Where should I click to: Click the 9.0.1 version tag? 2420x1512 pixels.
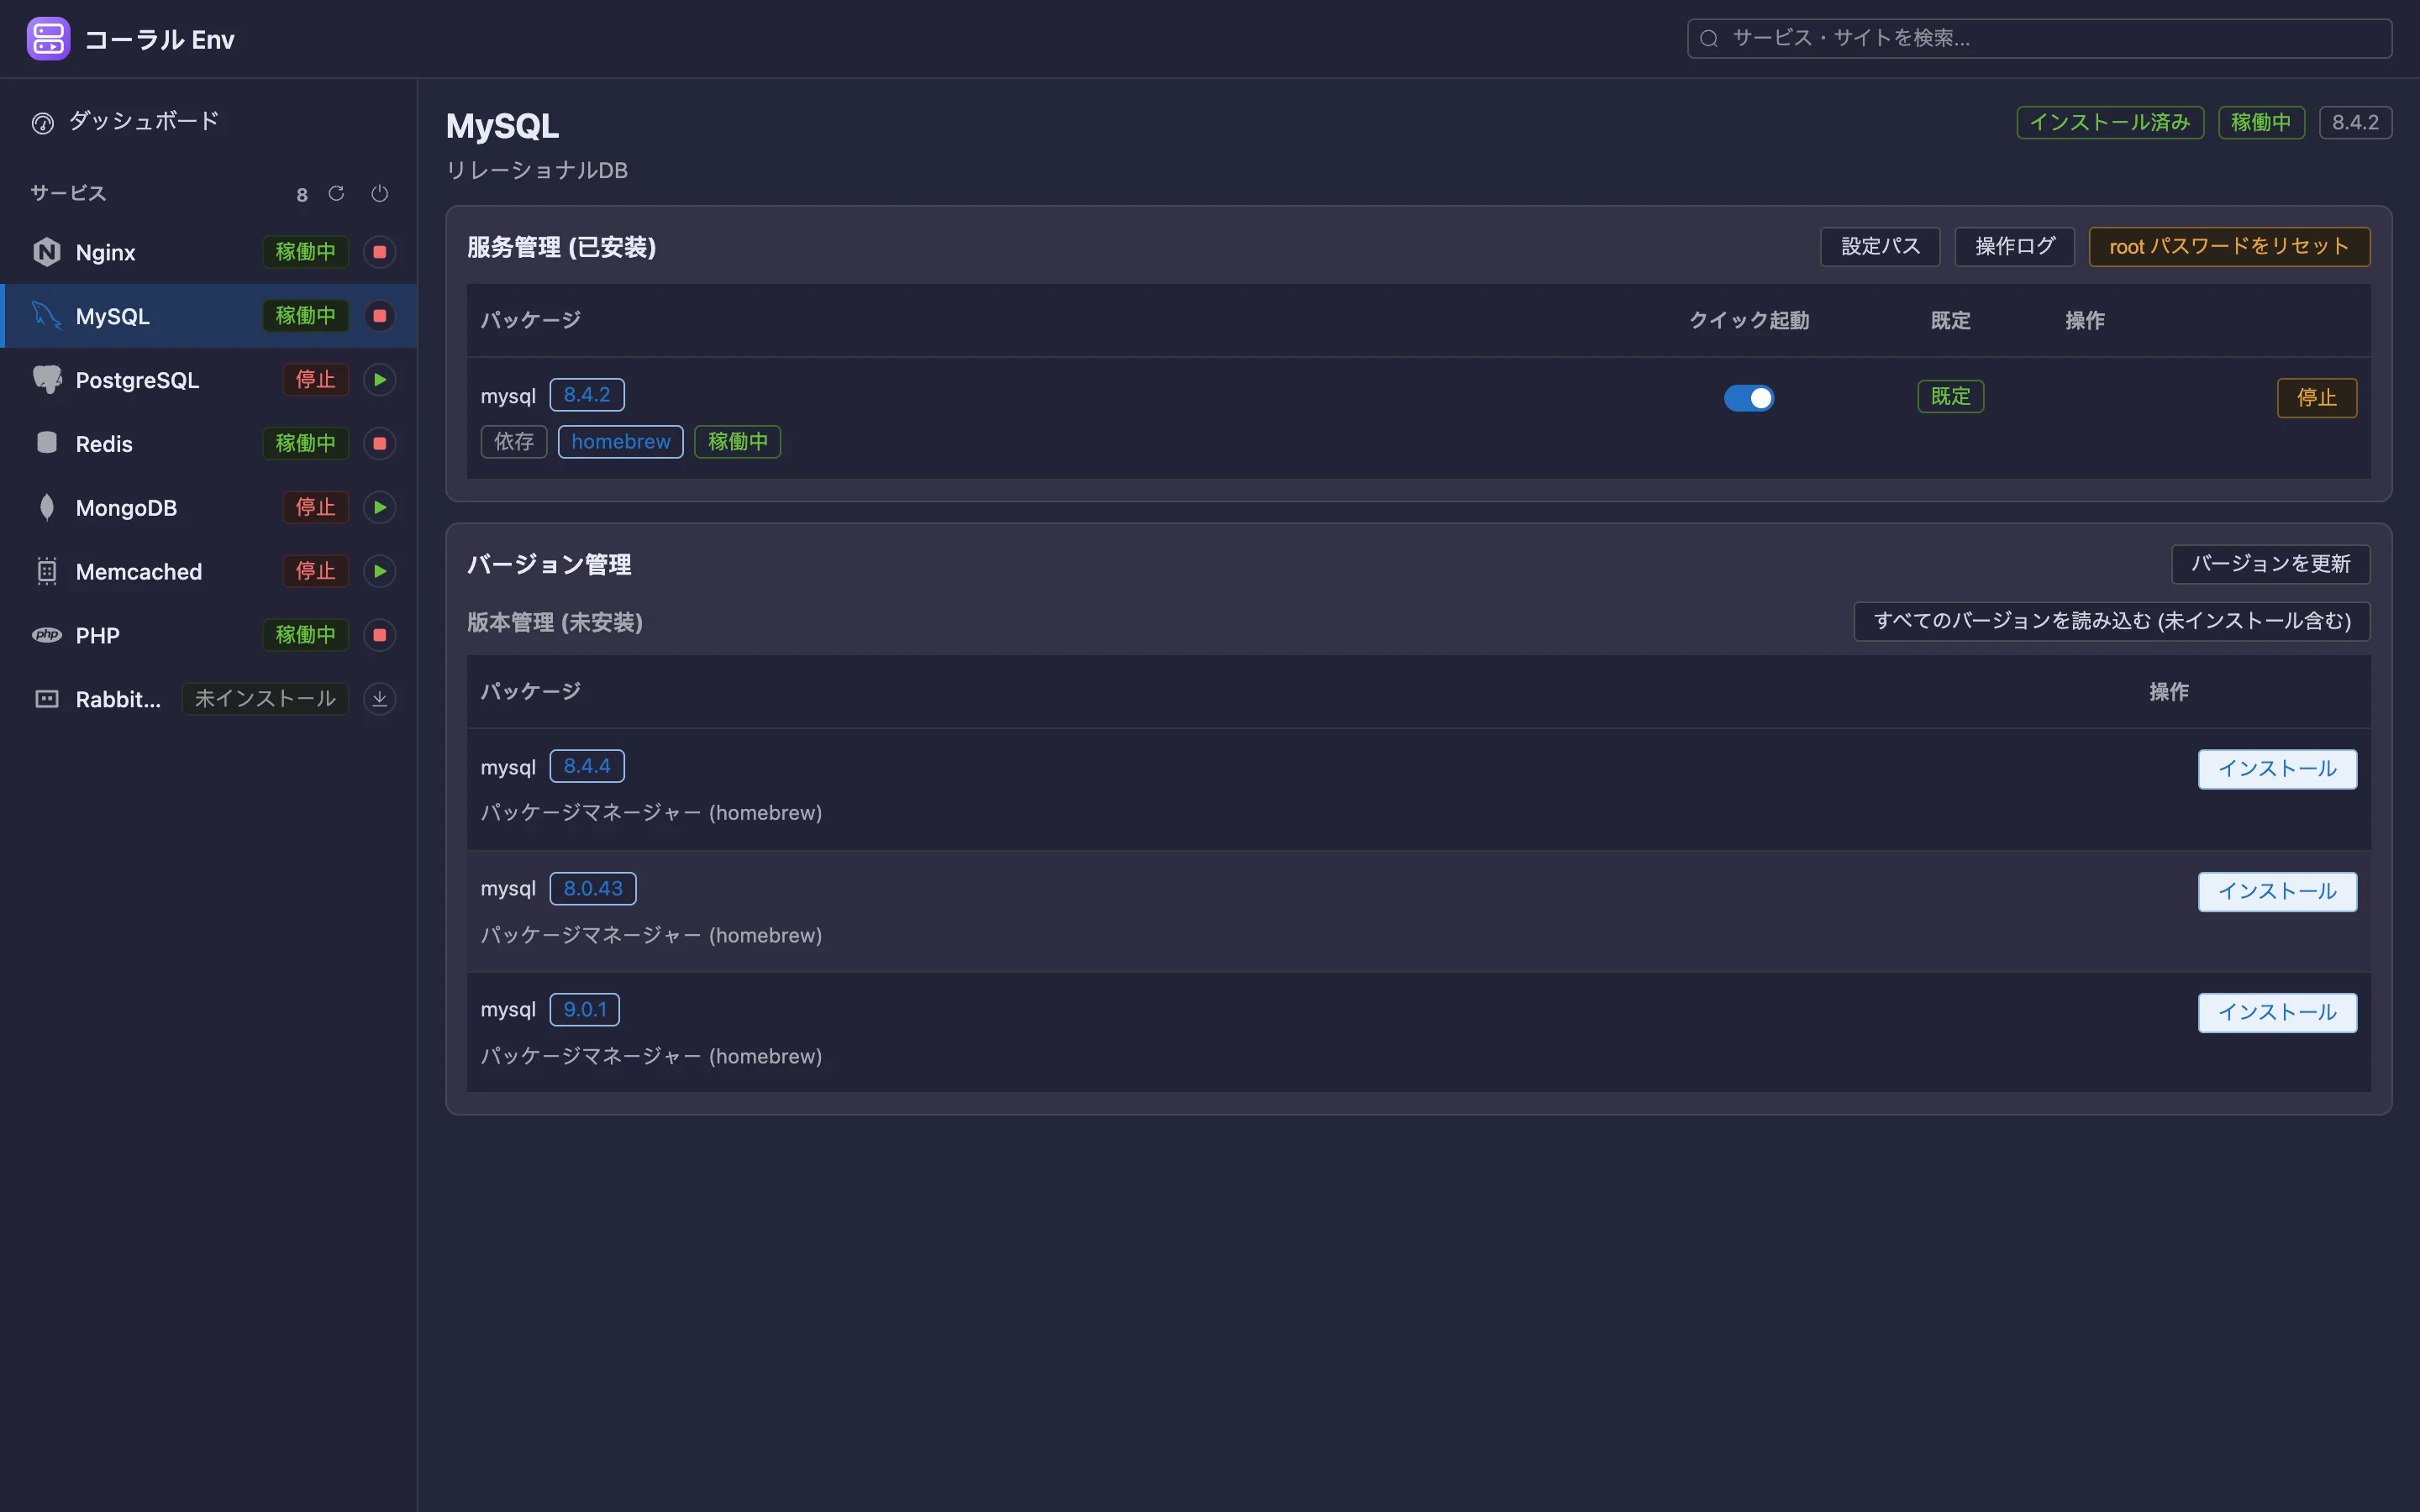pos(584,1010)
